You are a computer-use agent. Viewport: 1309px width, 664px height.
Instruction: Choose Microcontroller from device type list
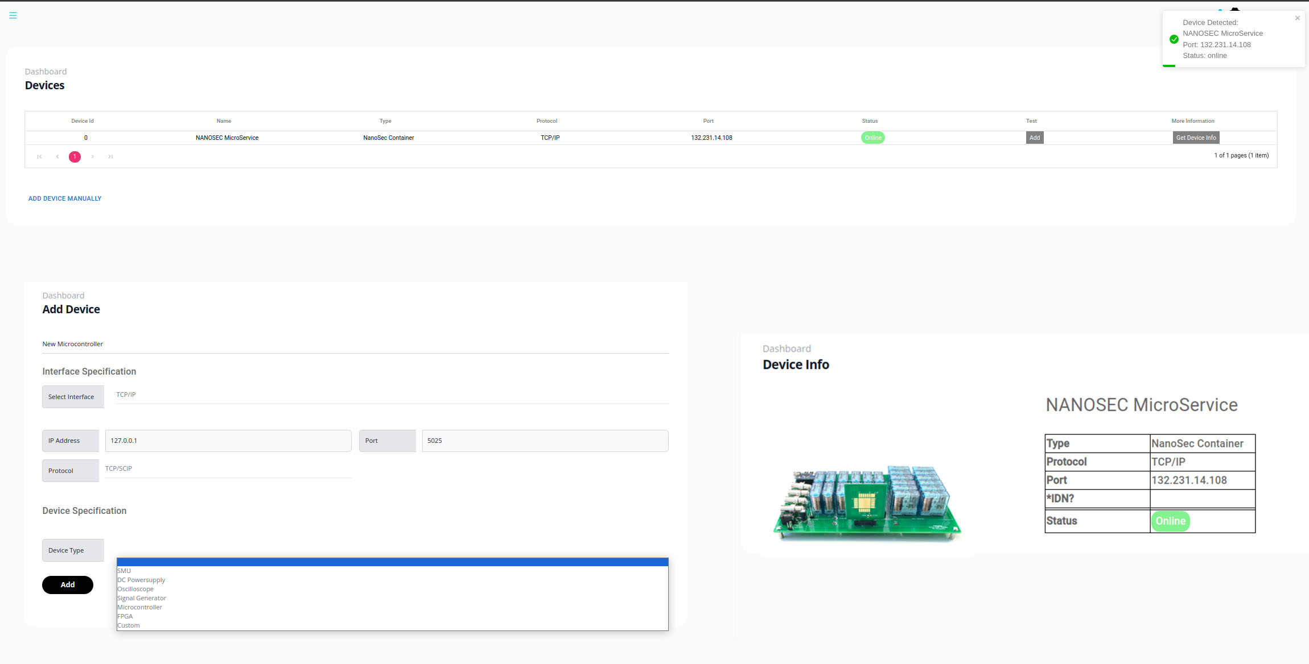click(x=140, y=607)
